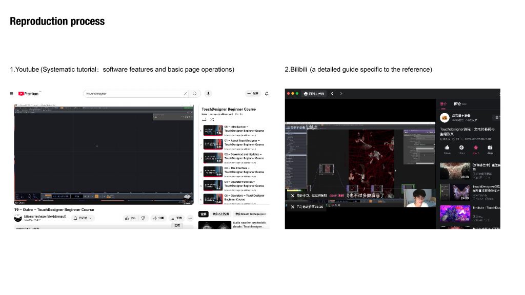Image resolution: width=525 pixels, height=295 pixels.
Task: Open the butterfly Bilibili recommended video
Action: (x=455, y=193)
